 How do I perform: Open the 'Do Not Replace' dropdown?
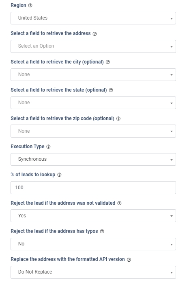(93, 272)
